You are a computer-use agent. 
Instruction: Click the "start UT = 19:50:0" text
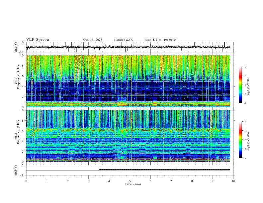[160, 40]
